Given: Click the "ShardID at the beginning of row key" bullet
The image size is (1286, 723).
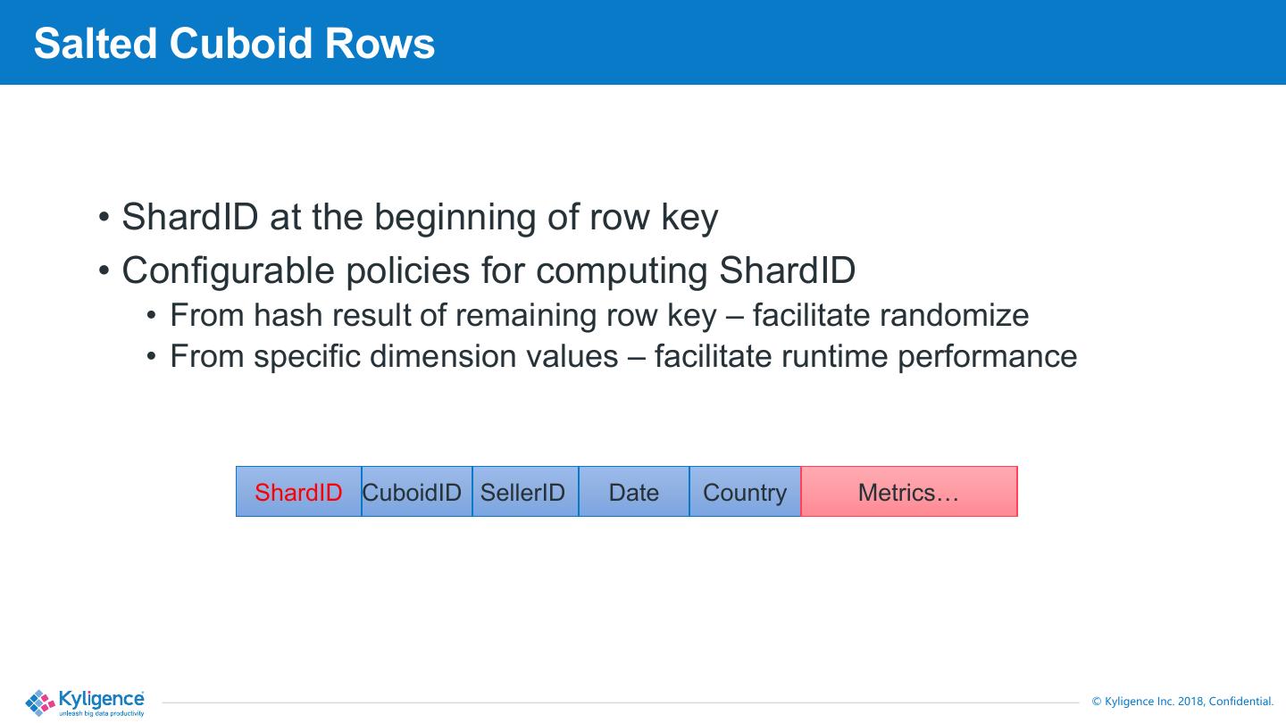Looking at the screenshot, I should [x=420, y=217].
